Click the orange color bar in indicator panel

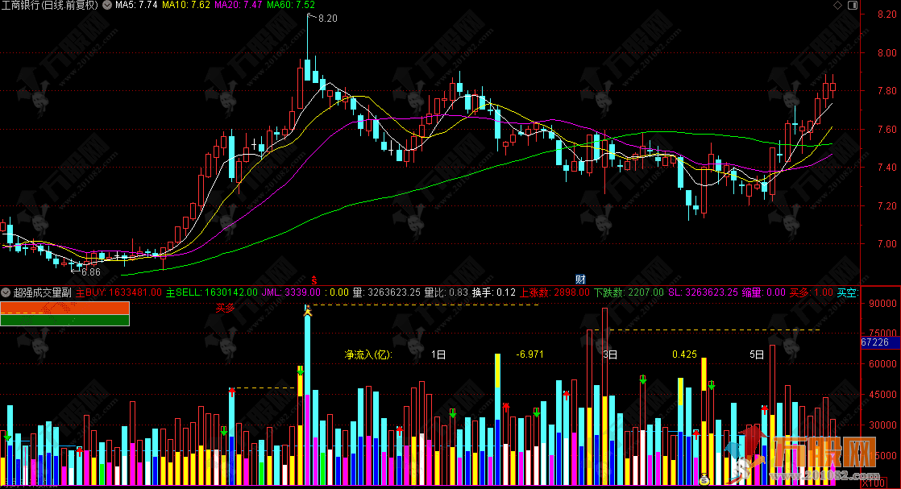pyautogui.click(x=65, y=308)
